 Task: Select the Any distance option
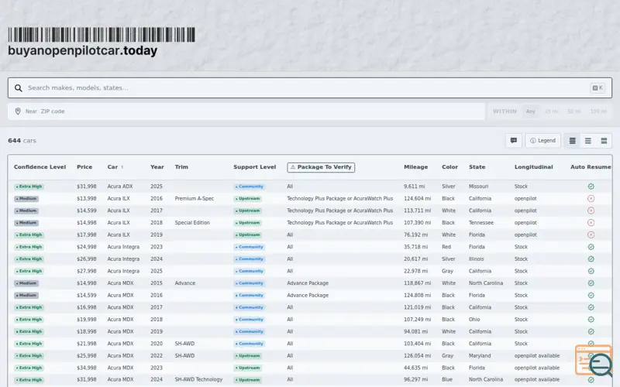(530, 111)
